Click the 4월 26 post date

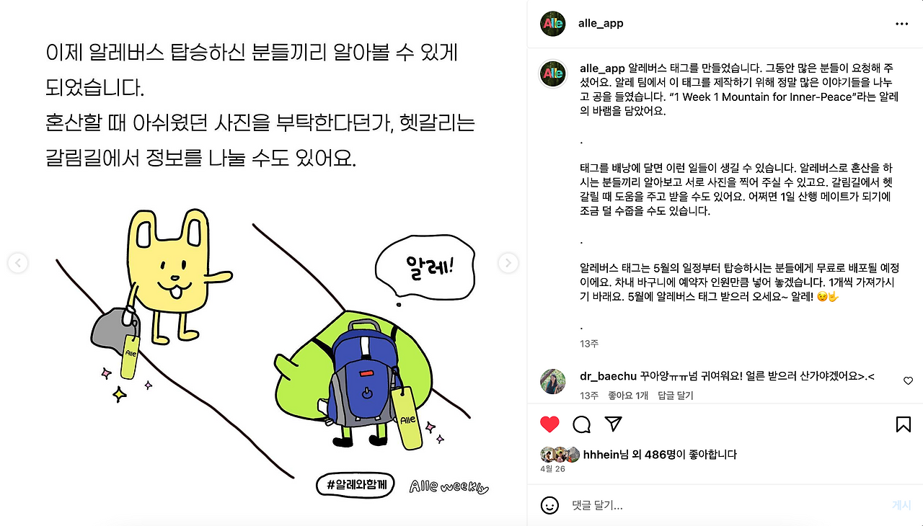(x=553, y=469)
